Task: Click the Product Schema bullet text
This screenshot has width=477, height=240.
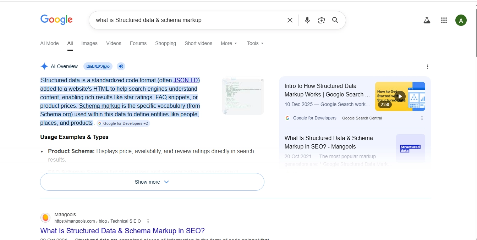Action: 151,155
